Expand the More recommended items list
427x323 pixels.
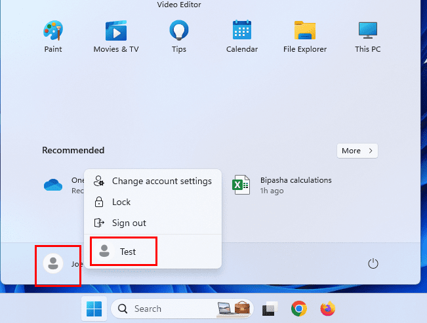(357, 151)
